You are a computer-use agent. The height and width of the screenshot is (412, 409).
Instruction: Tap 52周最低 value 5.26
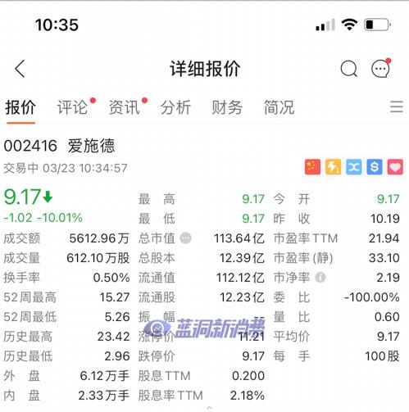(117, 317)
